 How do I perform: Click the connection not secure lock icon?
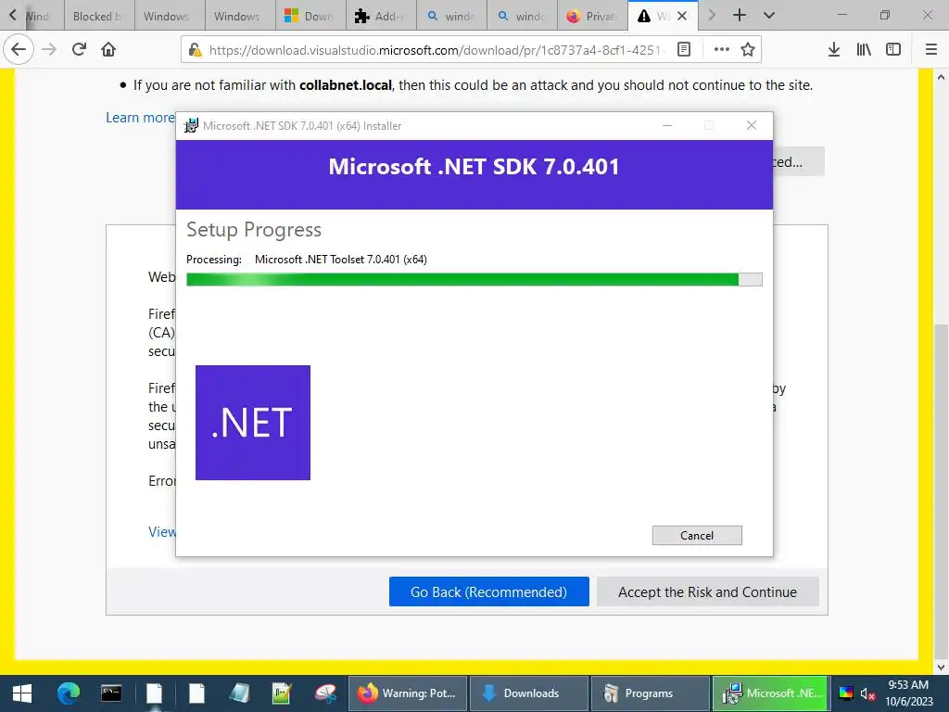[x=195, y=50]
